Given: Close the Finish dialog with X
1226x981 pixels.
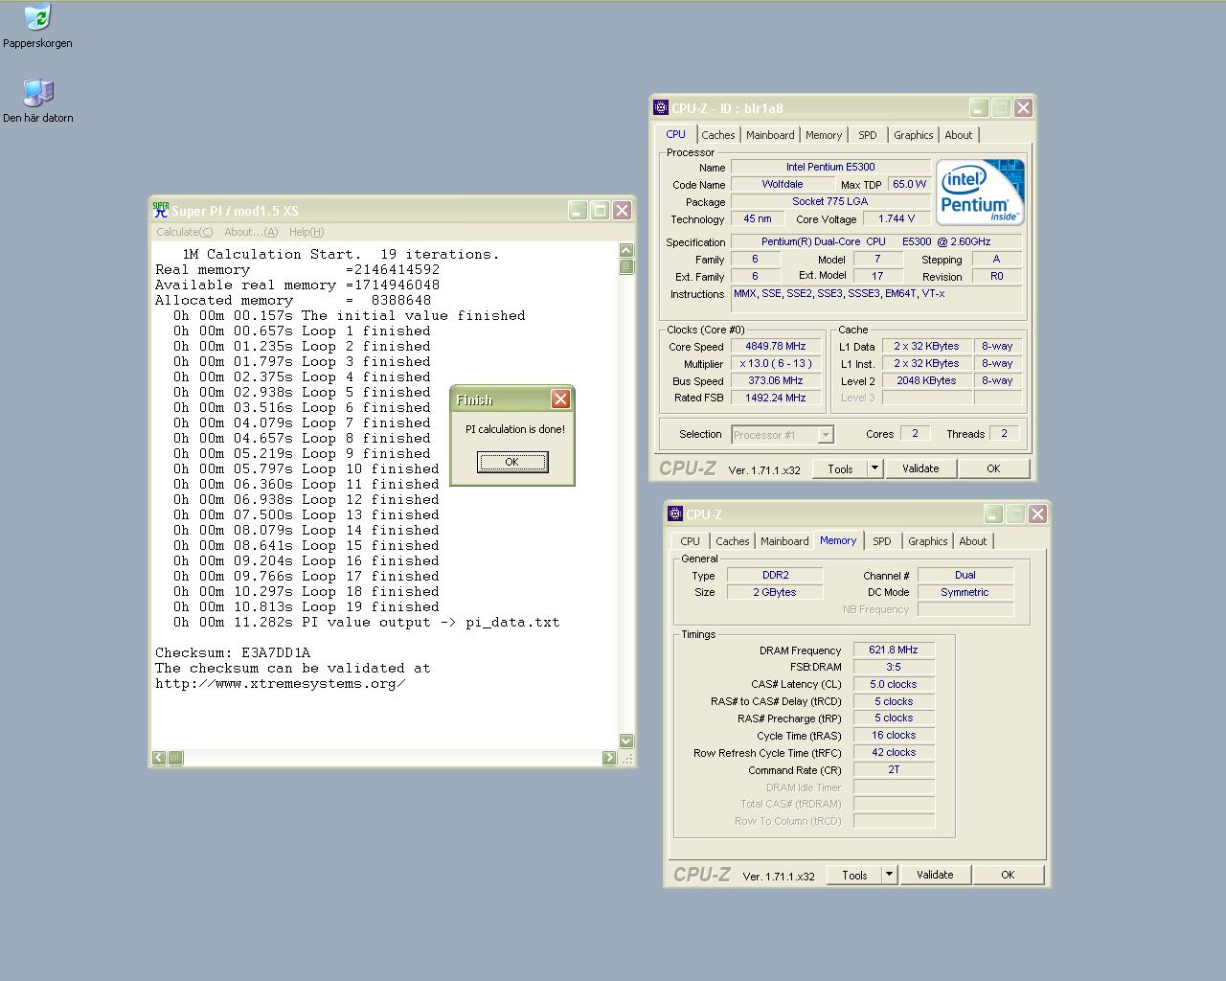Looking at the screenshot, I should point(560,399).
